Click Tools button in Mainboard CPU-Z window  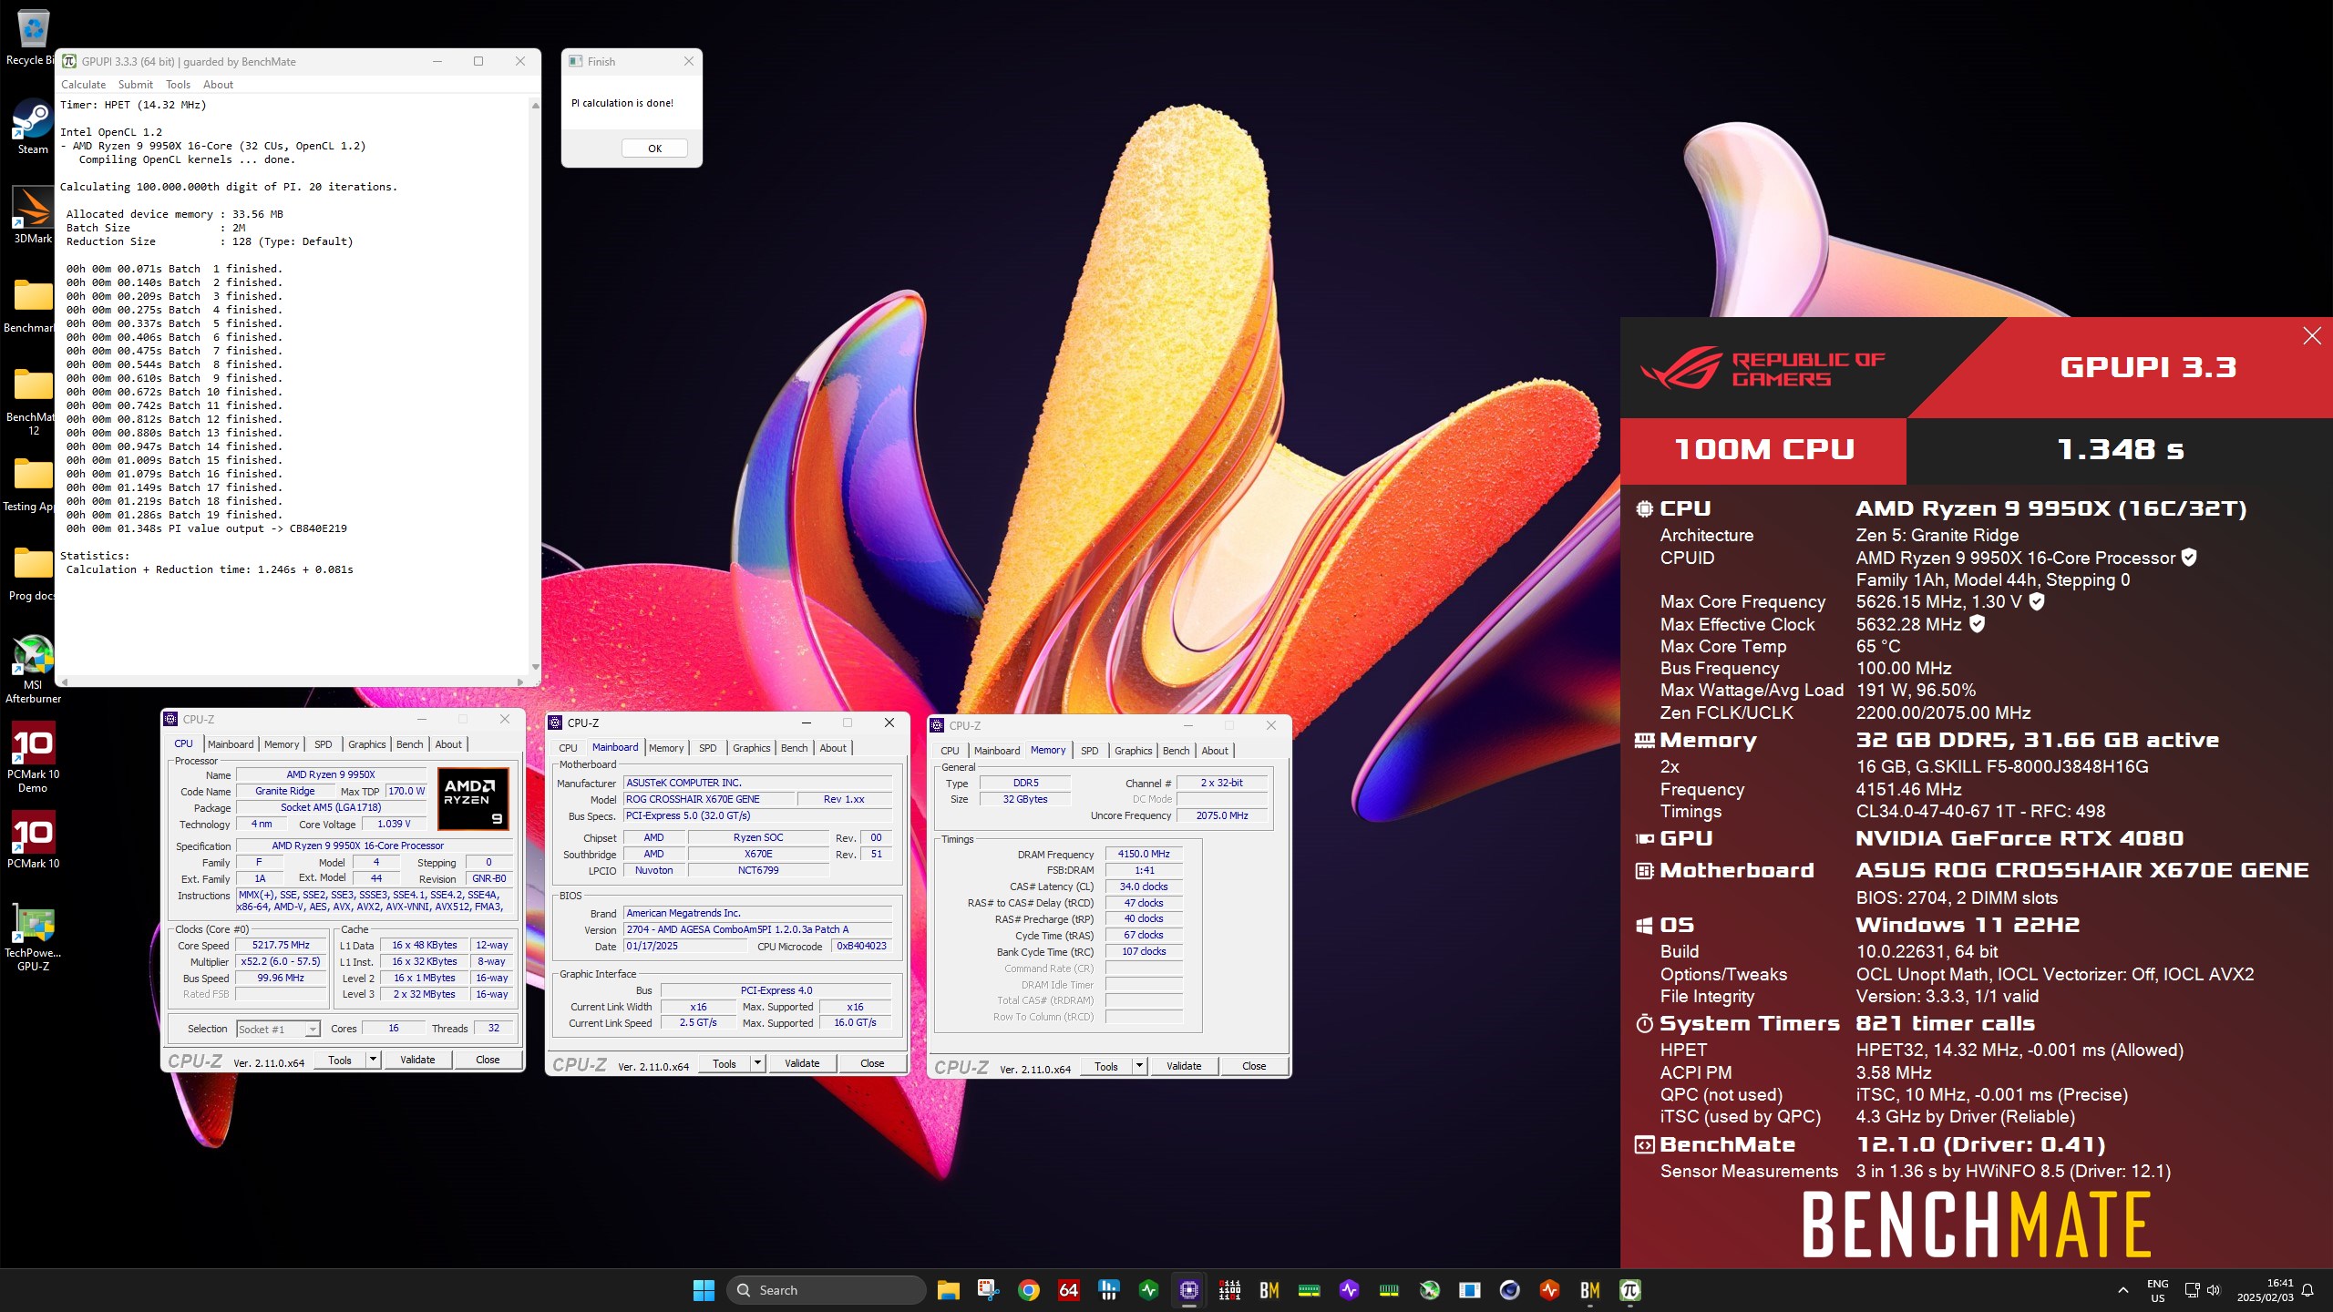(725, 1063)
